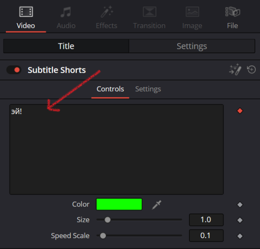Open the File inspector tab

[x=232, y=18]
